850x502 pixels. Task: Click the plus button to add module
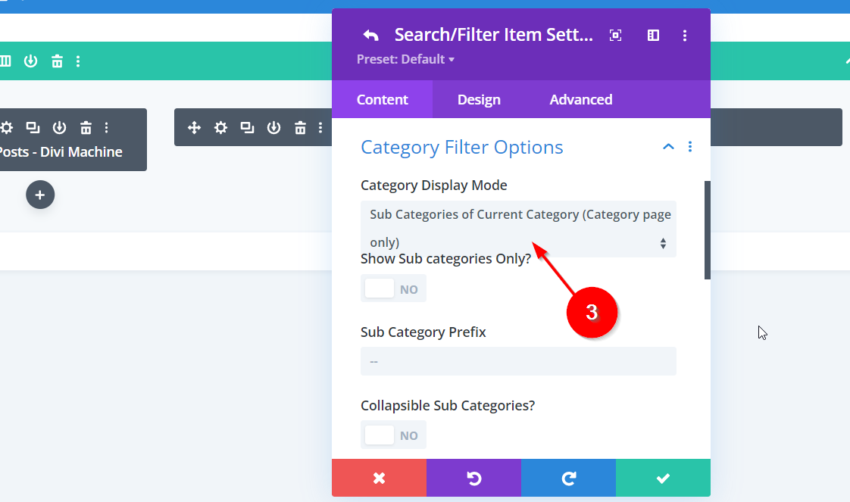tap(40, 195)
